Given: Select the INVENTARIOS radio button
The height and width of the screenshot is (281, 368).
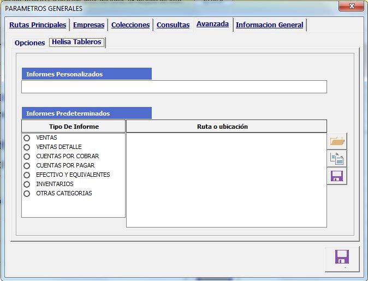Looking at the screenshot, I should [26, 184].
